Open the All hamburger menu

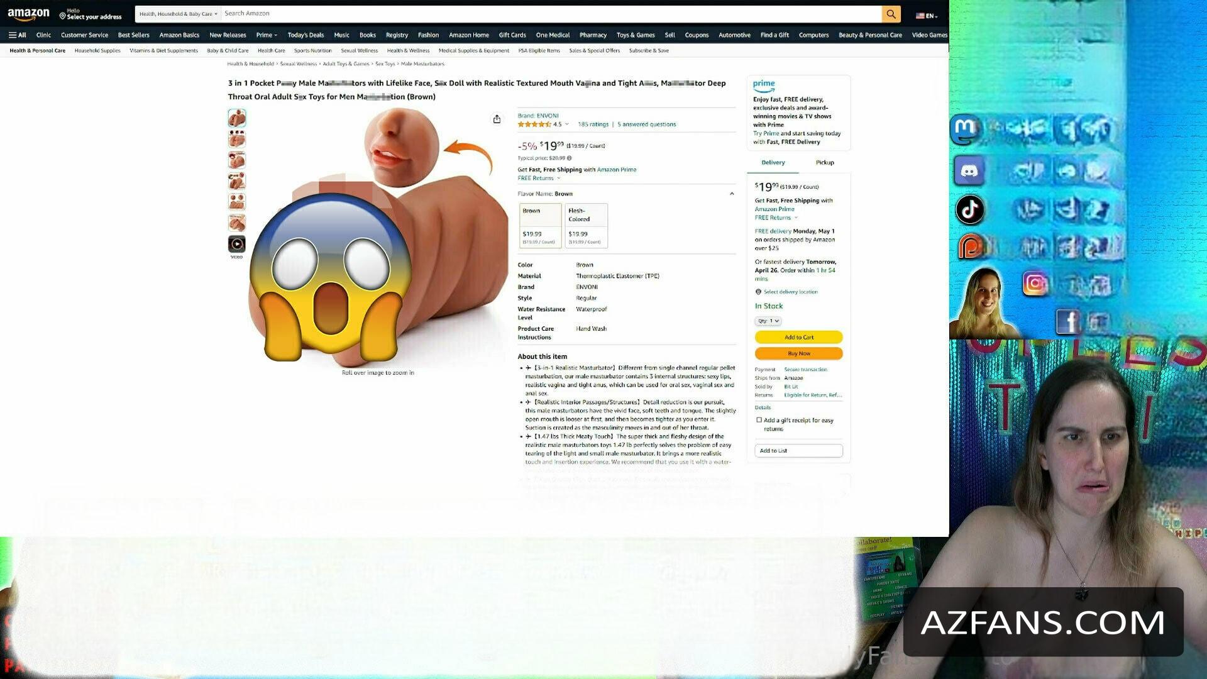point(18,35)
